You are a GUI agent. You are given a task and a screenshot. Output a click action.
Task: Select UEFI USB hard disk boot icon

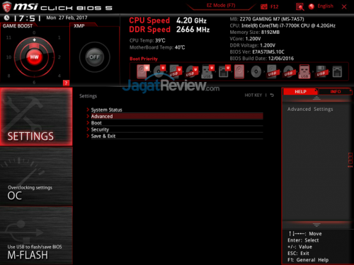click(x=175, y=71)
